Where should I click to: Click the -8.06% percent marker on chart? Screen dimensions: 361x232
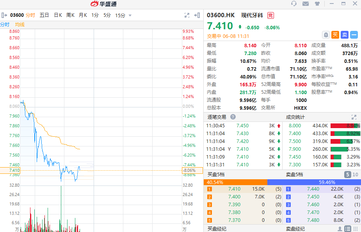pos(192,171)
